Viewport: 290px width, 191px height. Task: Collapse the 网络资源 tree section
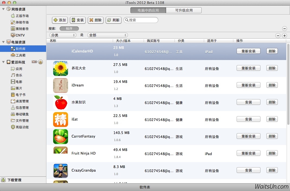tap(3, 9)
